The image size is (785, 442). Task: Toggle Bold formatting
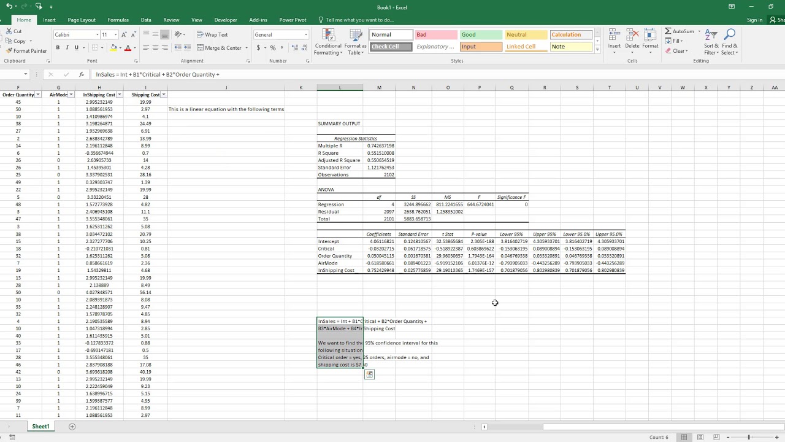58,48
